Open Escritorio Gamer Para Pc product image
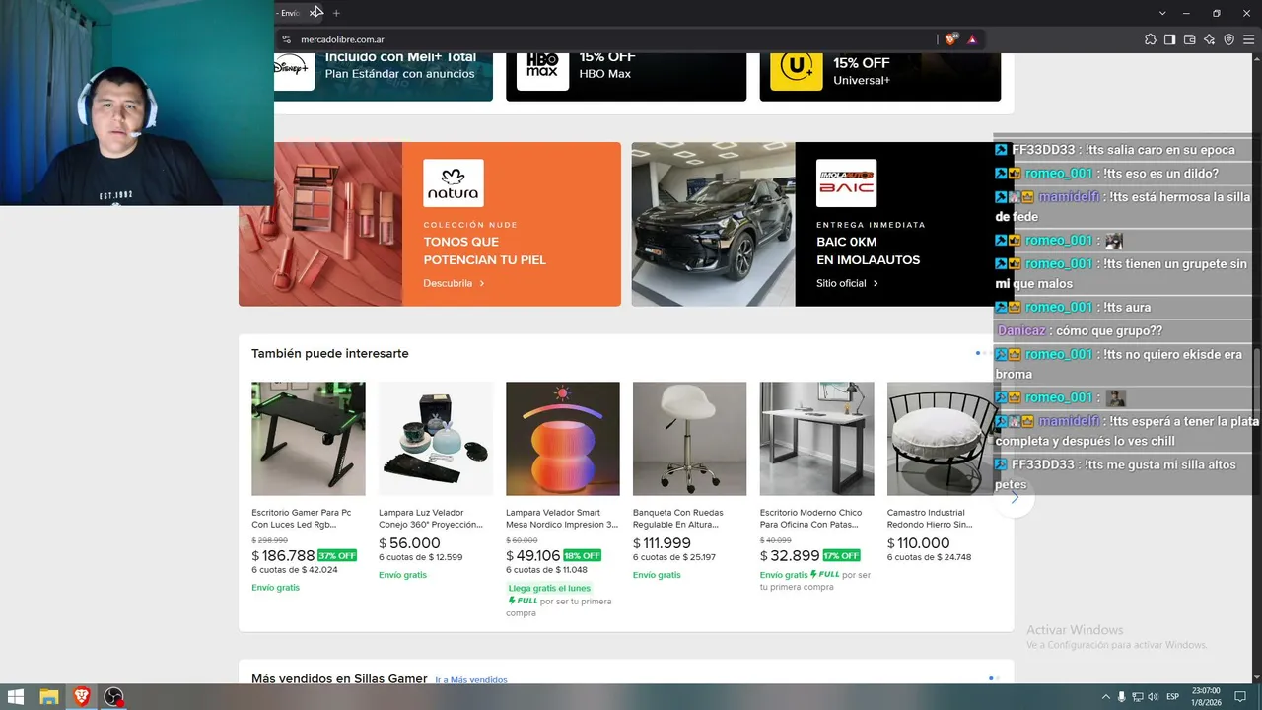This screenshot has height=710, width=1262. 309,439
